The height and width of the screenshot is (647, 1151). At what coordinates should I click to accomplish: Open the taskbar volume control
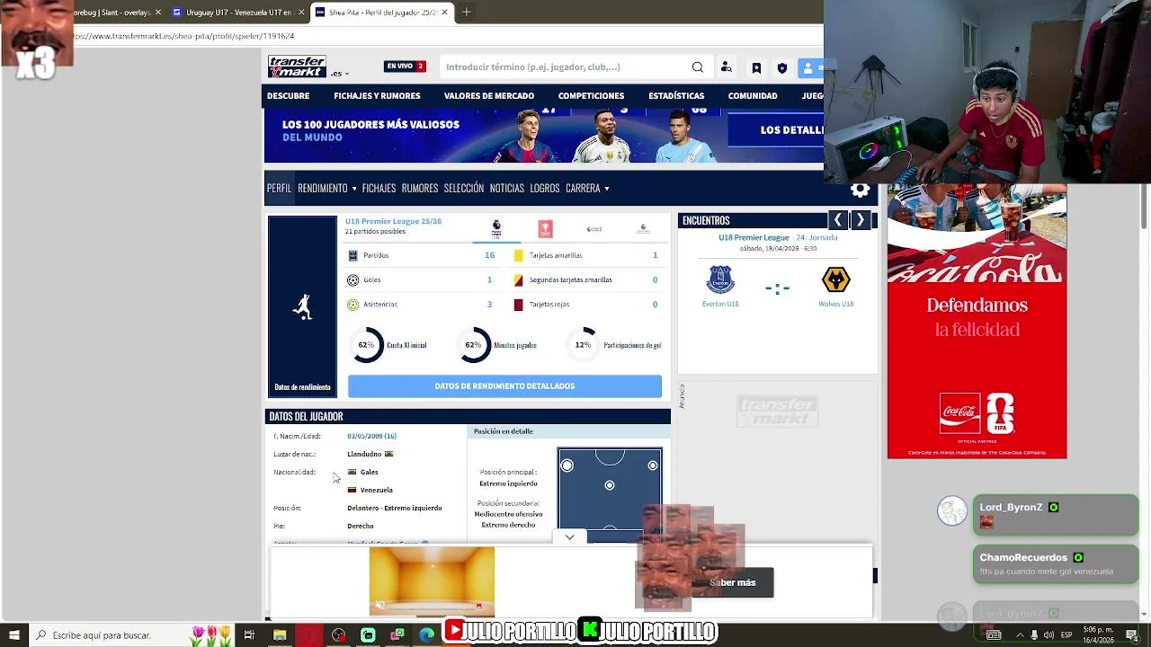1048,635
